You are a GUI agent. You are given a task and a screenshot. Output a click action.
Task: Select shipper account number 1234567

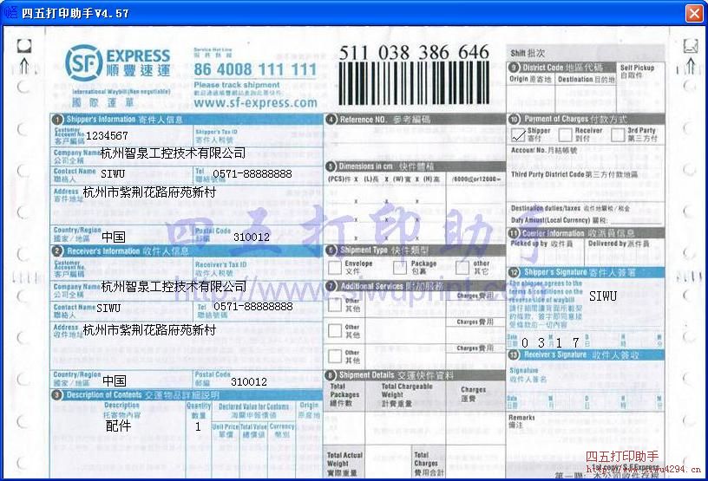(x=107, y=135)
